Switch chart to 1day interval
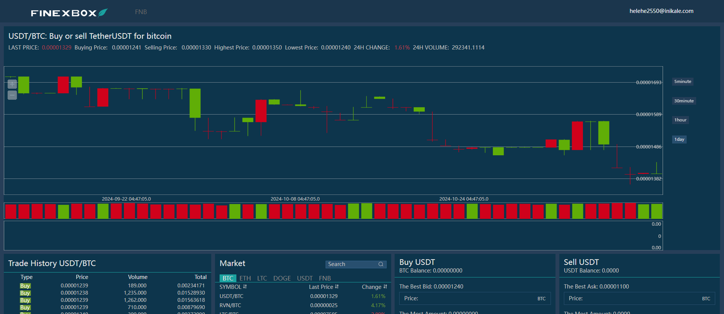This screenshot has width=724, height=314. 679,139
